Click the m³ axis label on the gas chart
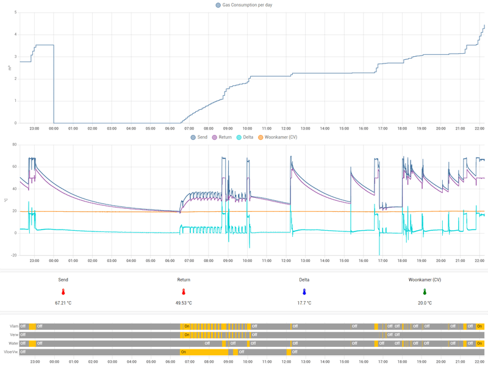Screen dimensions: 488x367 [9, 68]
